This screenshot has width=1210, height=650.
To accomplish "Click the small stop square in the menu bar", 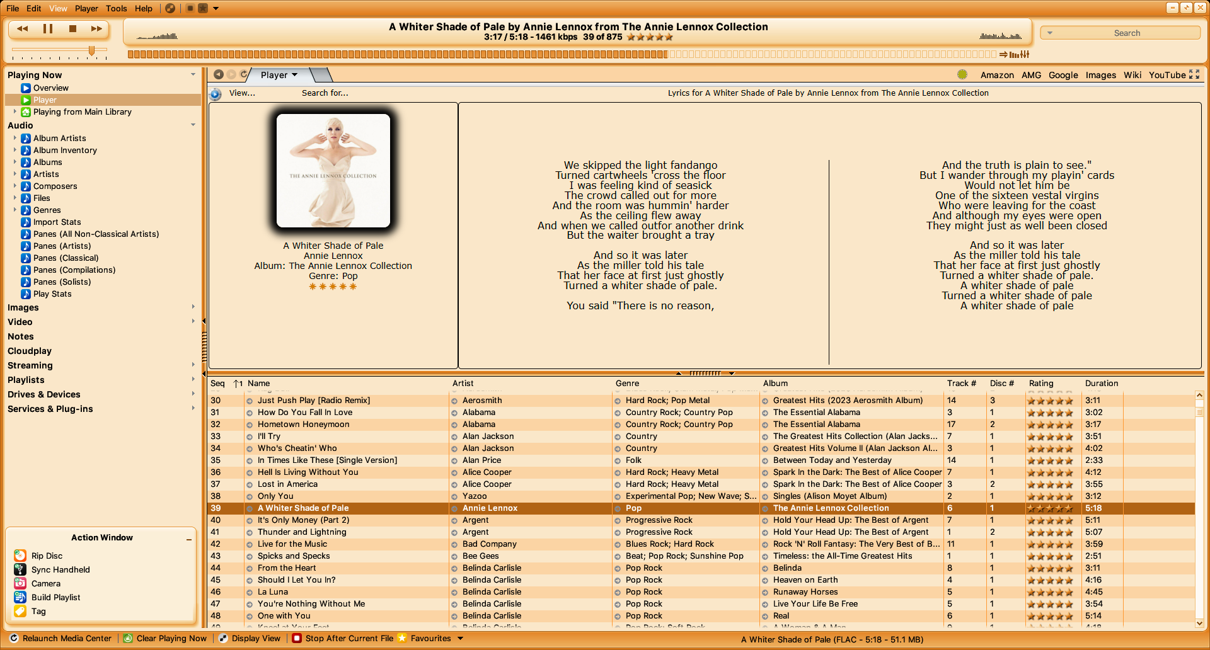I will [190, 8].
